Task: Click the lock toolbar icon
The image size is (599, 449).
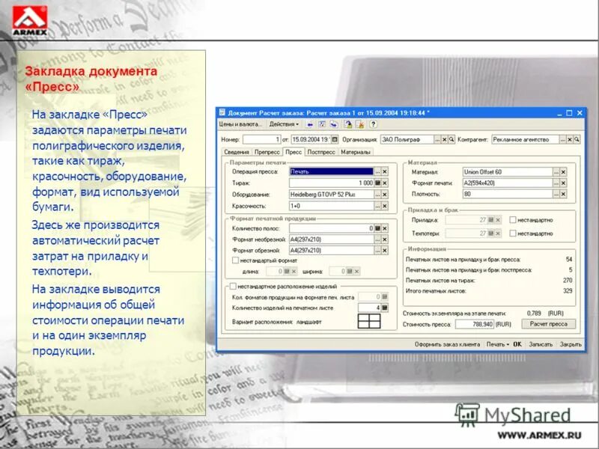Action: coord(349,124)
